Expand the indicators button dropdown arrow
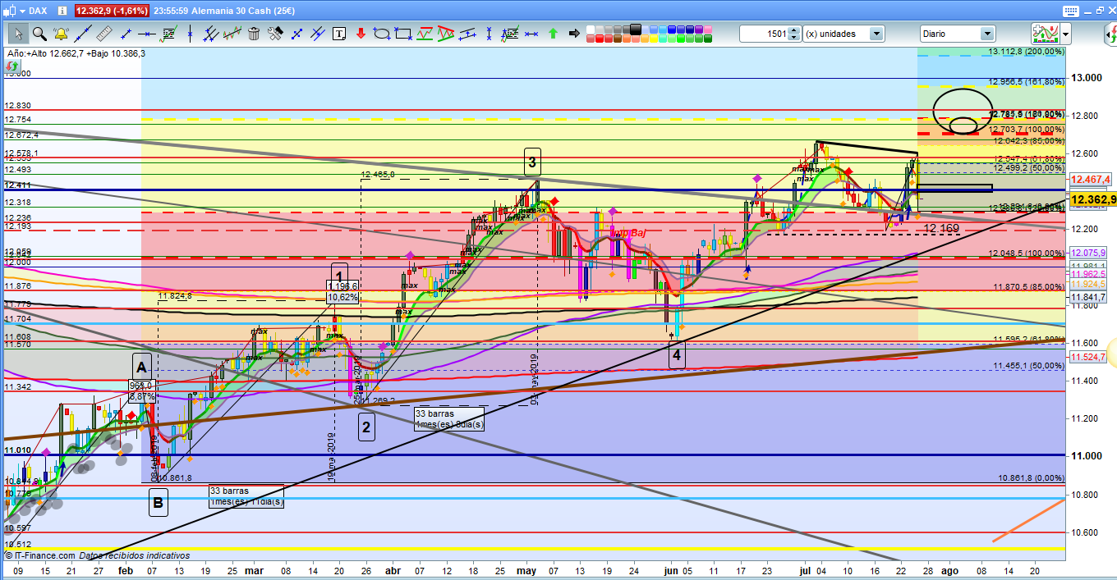Screen dimensions: 1117x580 pyautogui.click(x=1065, y=34)
